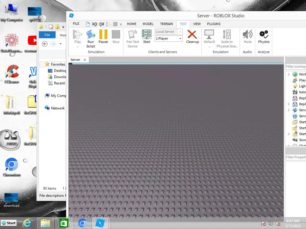Open Physics analyze tool
The image size is (306, 229).
(264, 36)
